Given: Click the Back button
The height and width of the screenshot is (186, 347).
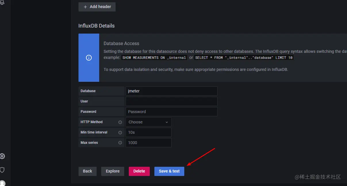Looking at the screenshot, I should pyautogui.click(x=87, y=171).
